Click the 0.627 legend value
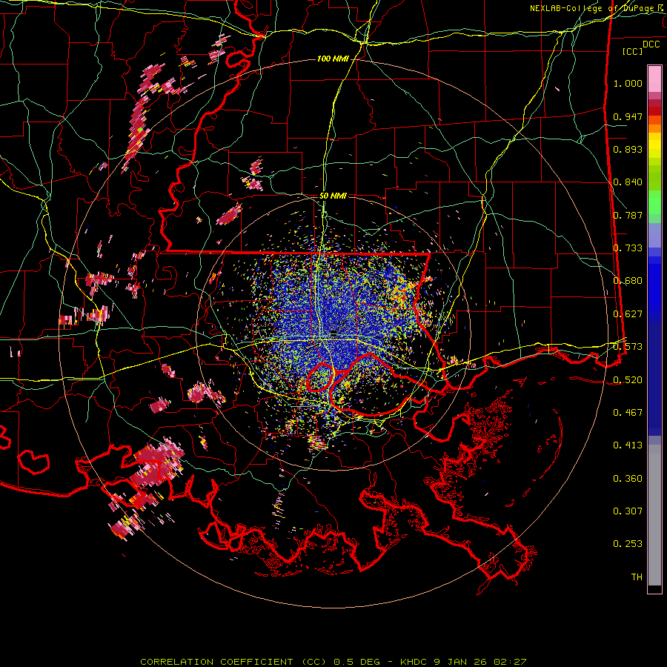 (628, 314)
